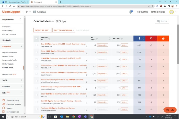Bookmark this page with star icon
This screenshot has width=179, height=119.
click(x=152, y=6)
